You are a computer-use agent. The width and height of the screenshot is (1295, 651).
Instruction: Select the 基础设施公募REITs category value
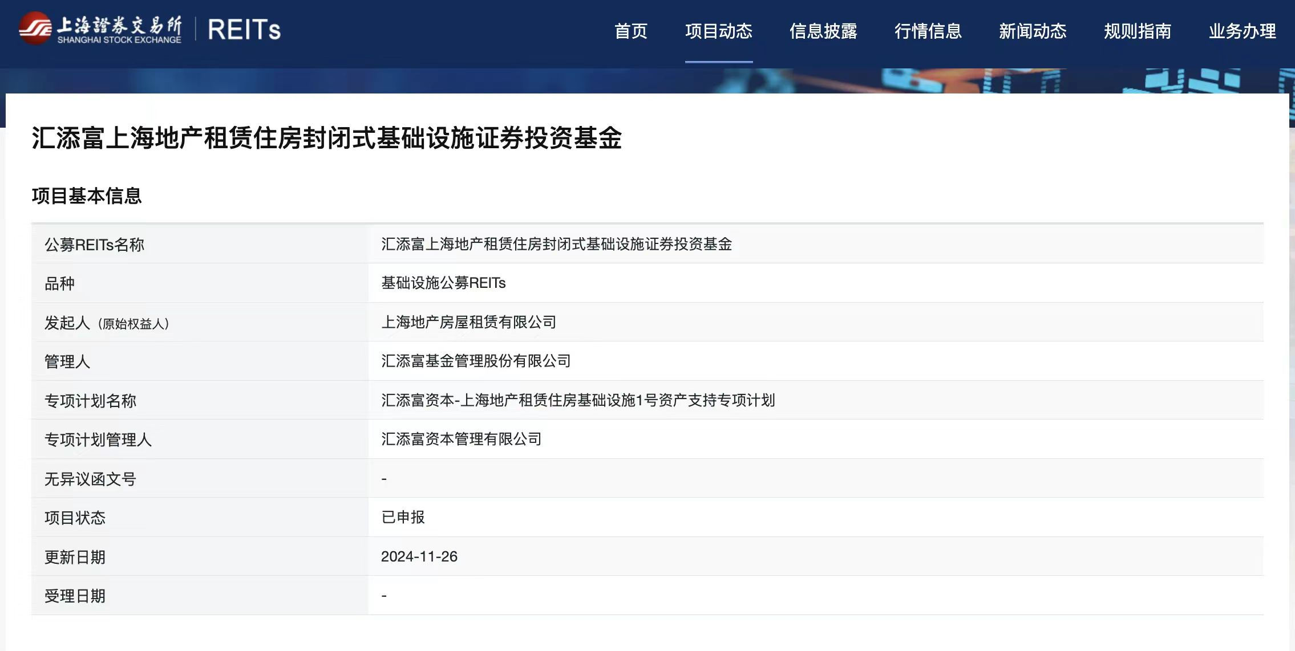pos(443,283)
